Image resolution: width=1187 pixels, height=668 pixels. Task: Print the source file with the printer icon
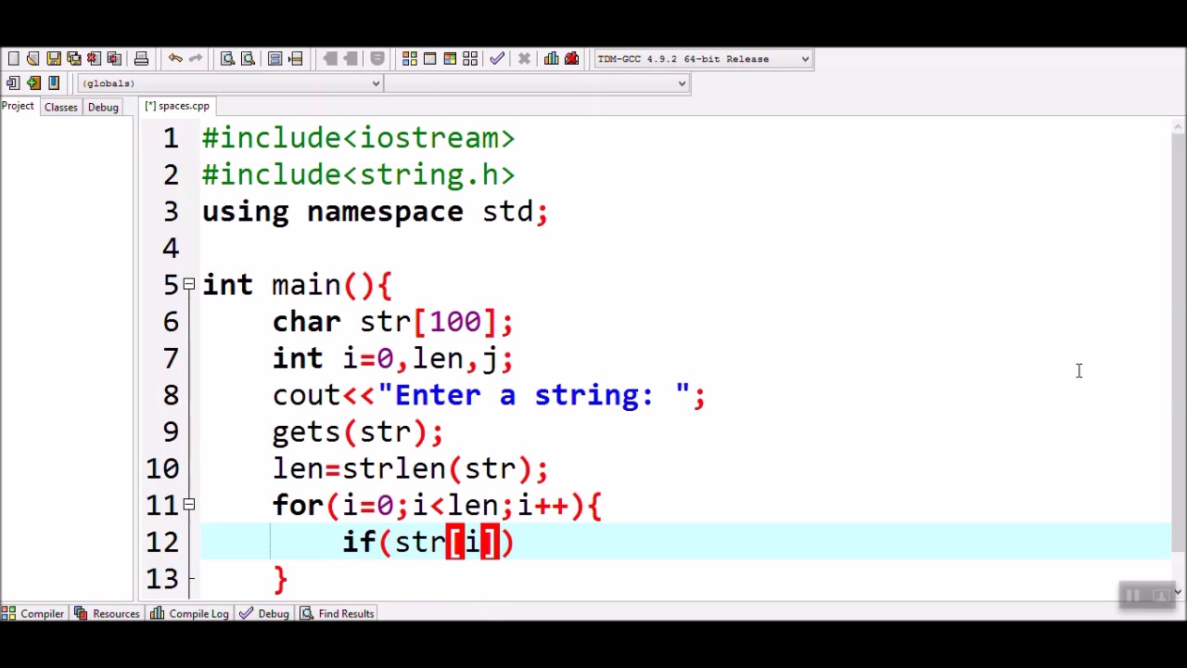point(141,58)
